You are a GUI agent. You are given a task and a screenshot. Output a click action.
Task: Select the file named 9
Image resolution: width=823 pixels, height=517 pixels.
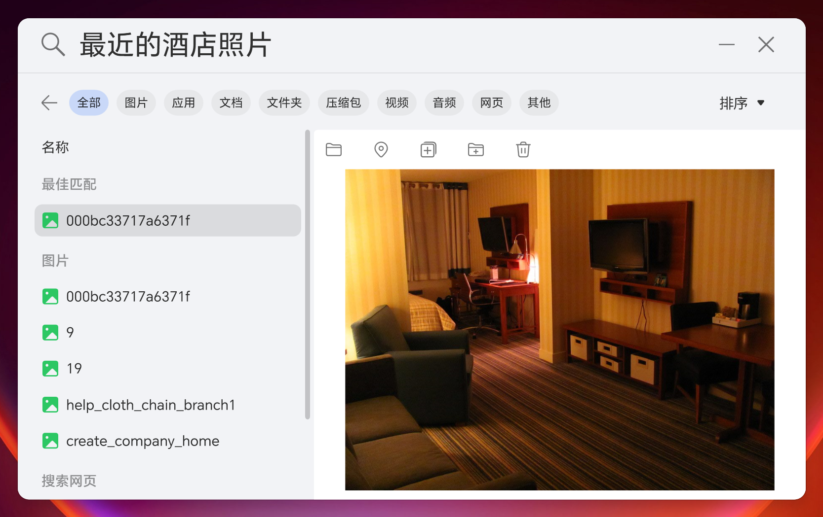[168, 333]
